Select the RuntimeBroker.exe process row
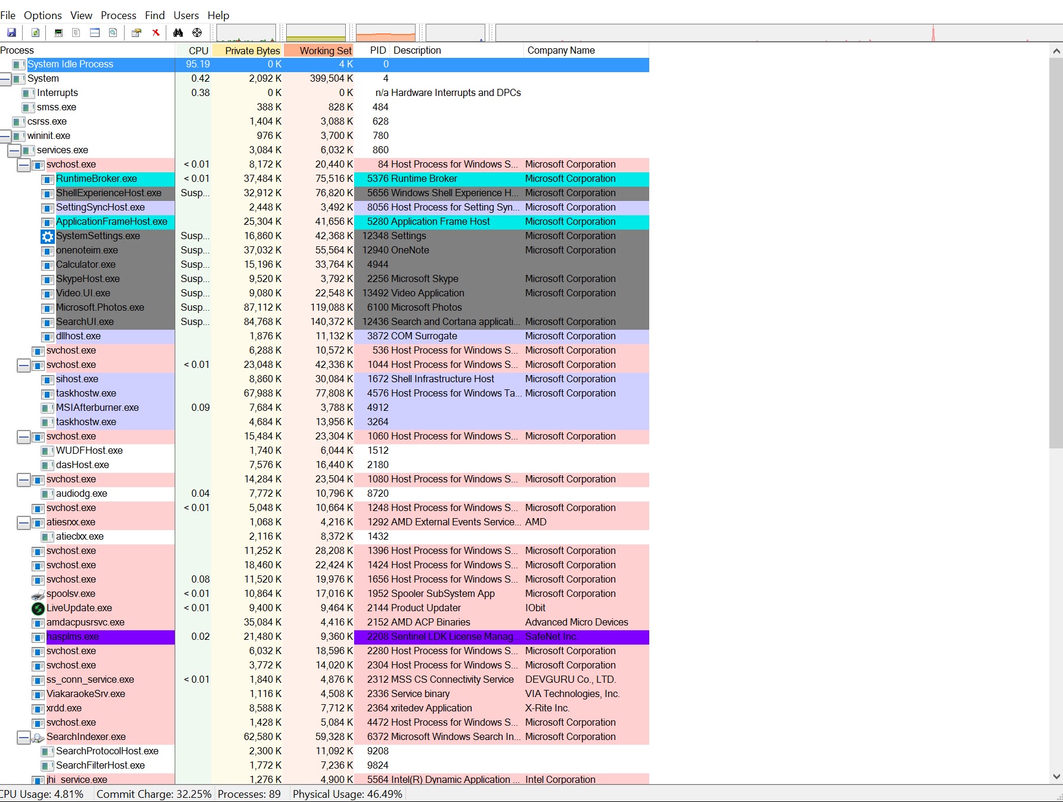Viewport: 1063px width, 802px height. click(x=97, y=179)
